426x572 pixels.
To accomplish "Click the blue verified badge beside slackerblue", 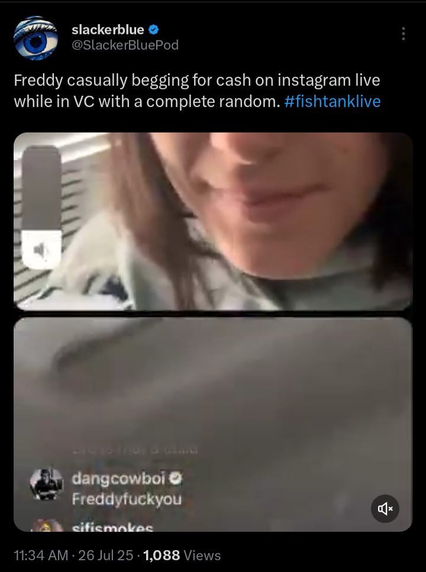I will pyautogui.click(x=154, y=30).
